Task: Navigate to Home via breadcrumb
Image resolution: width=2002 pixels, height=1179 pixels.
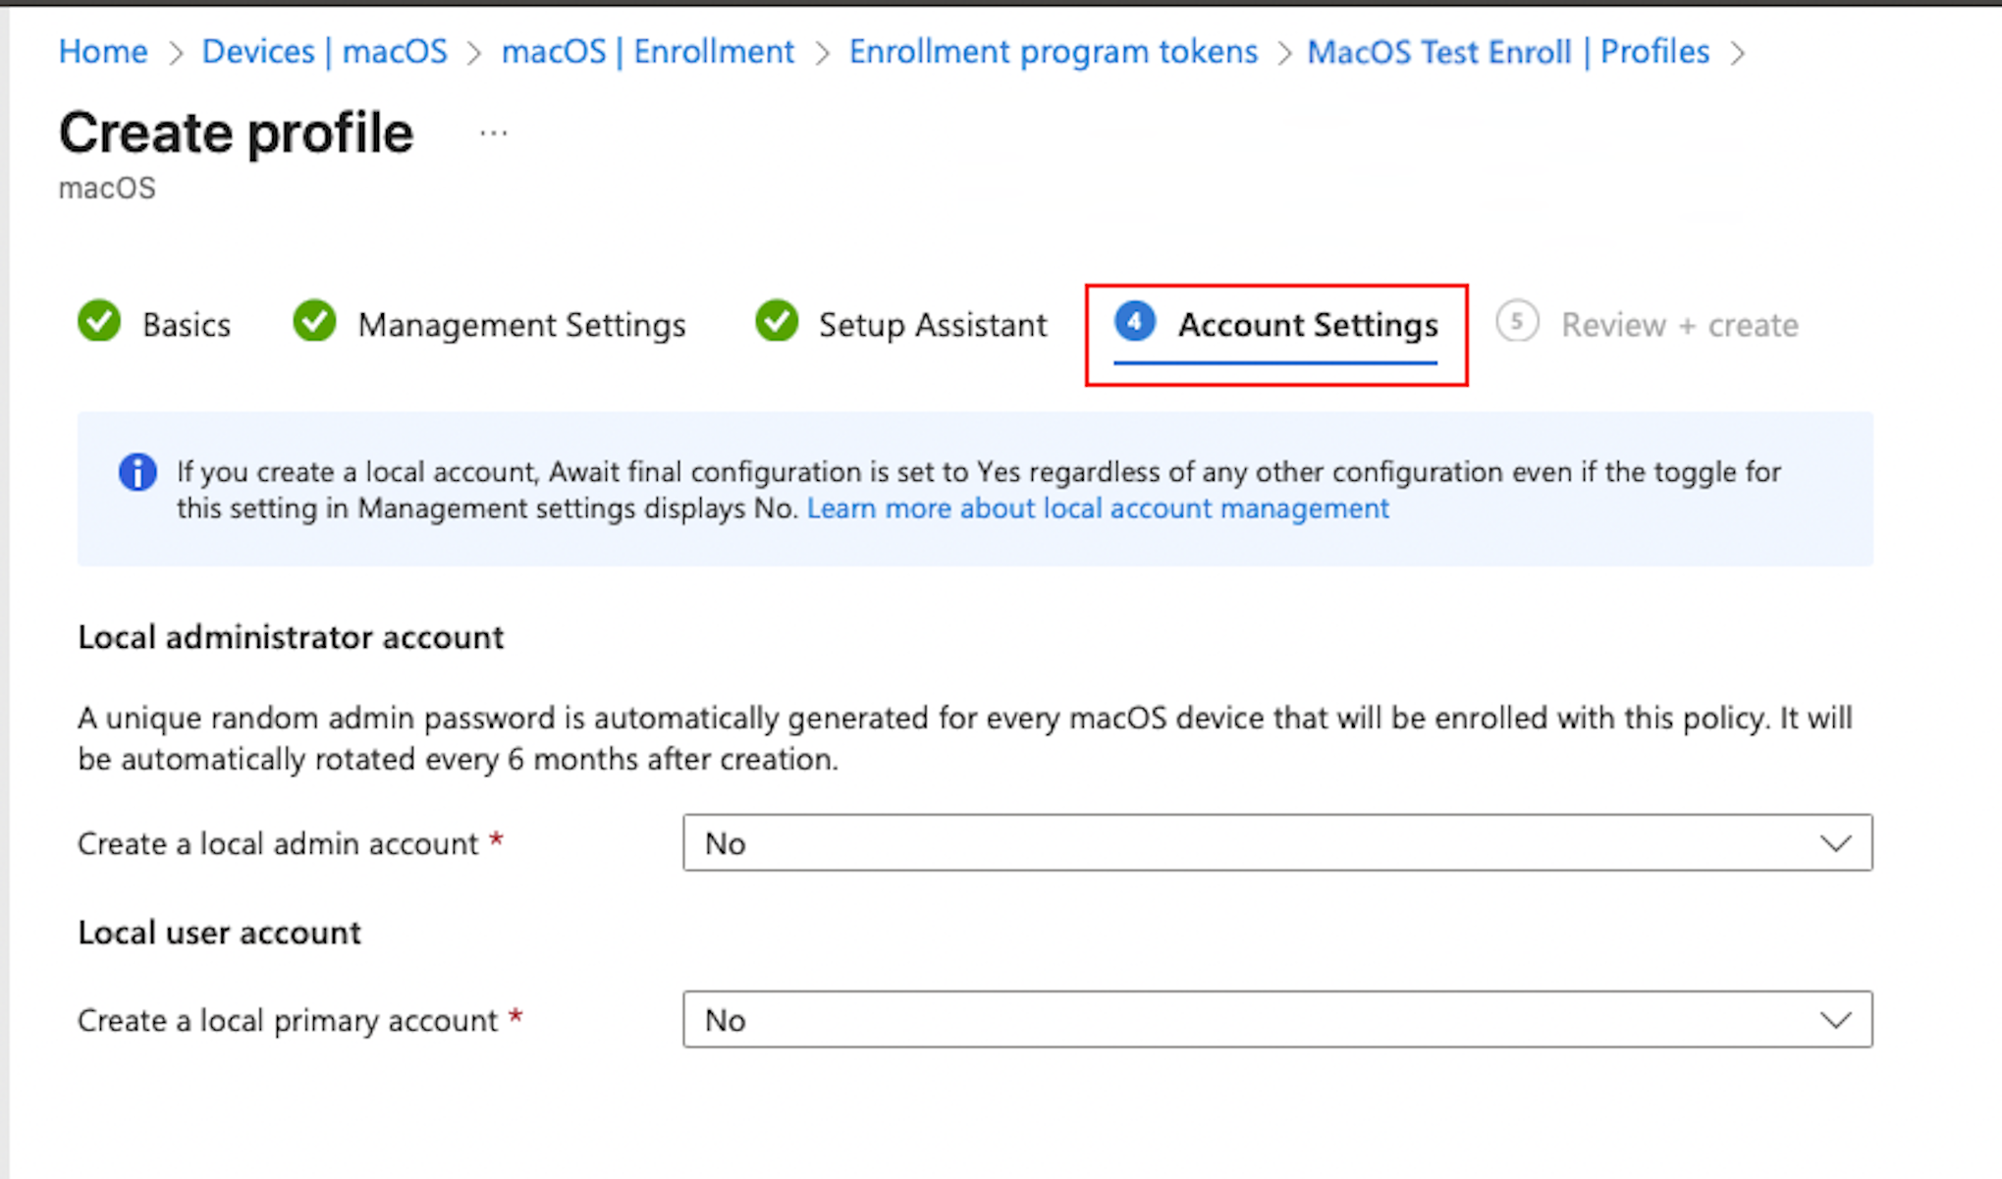Action: (102, 51)
